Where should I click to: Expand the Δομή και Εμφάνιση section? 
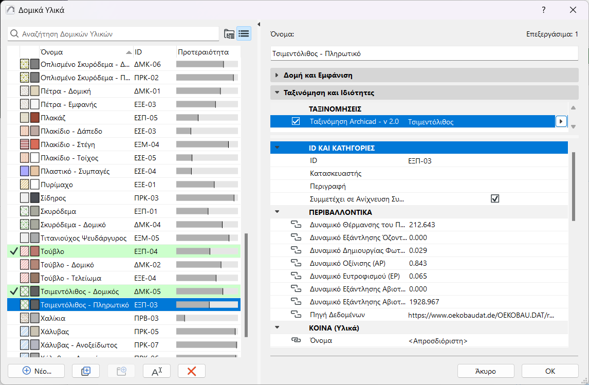coord(277,75)
